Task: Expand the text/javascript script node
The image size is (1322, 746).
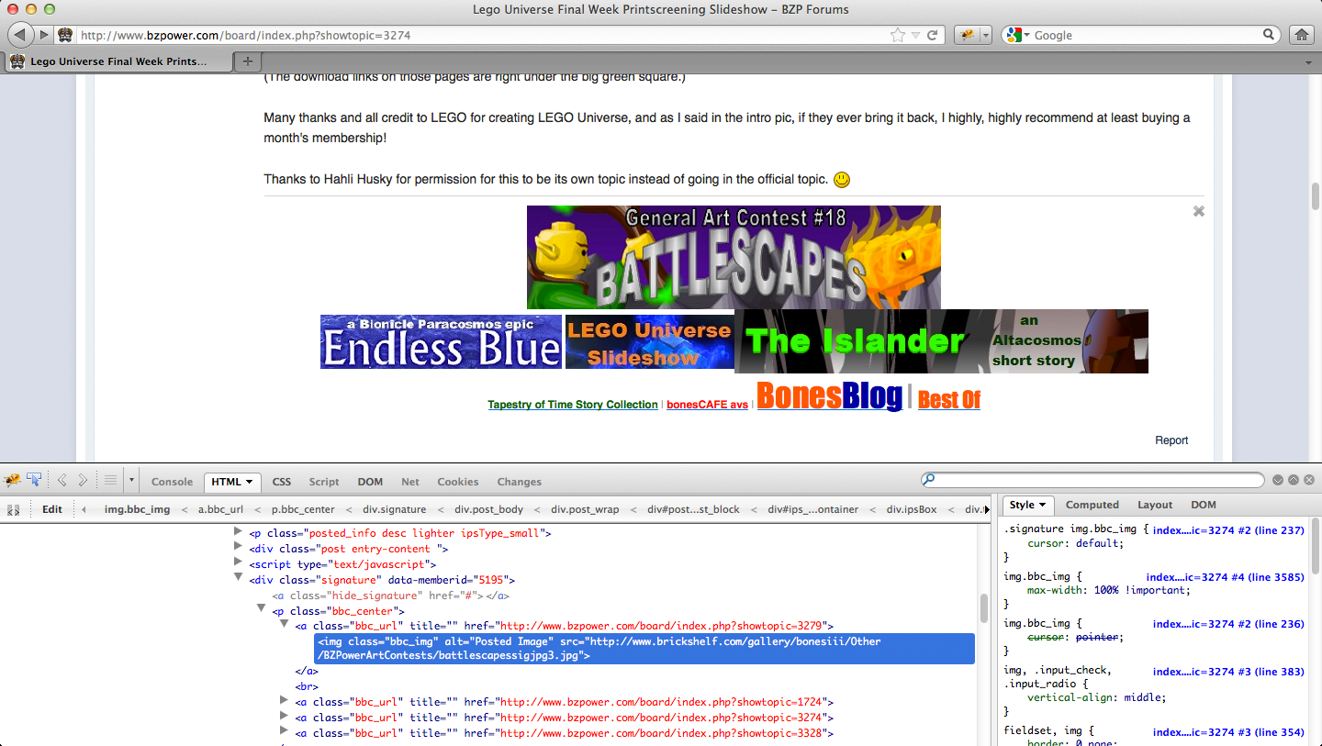Action: [x=239, y=563]
